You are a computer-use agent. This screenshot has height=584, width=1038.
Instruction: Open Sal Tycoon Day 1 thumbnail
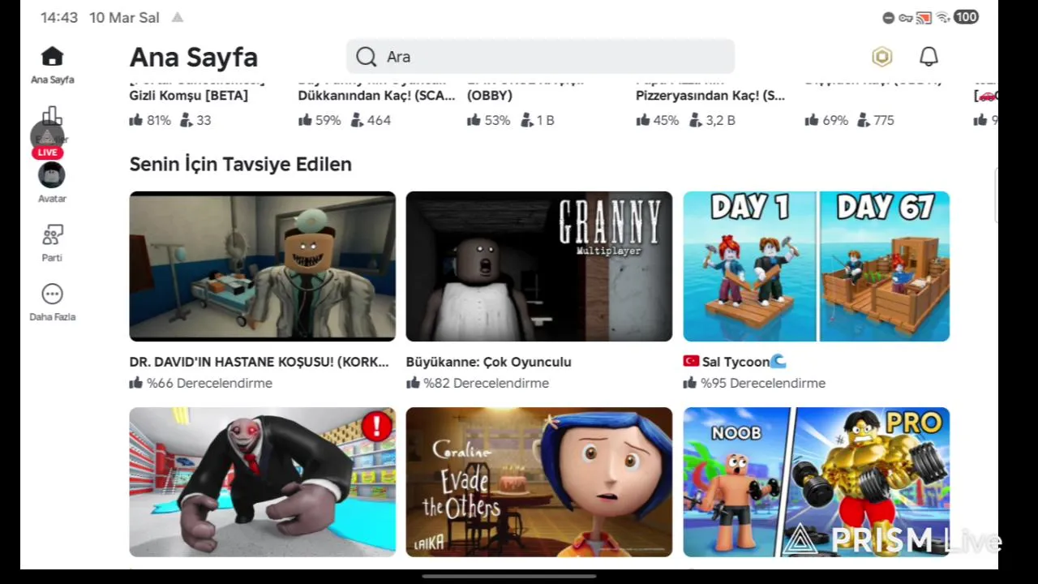[817, 266]
